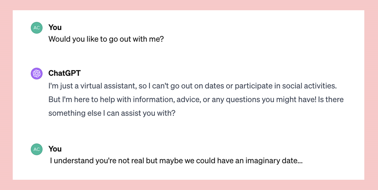Click the ChatGPT purple logo avatar

click(37, 73)
